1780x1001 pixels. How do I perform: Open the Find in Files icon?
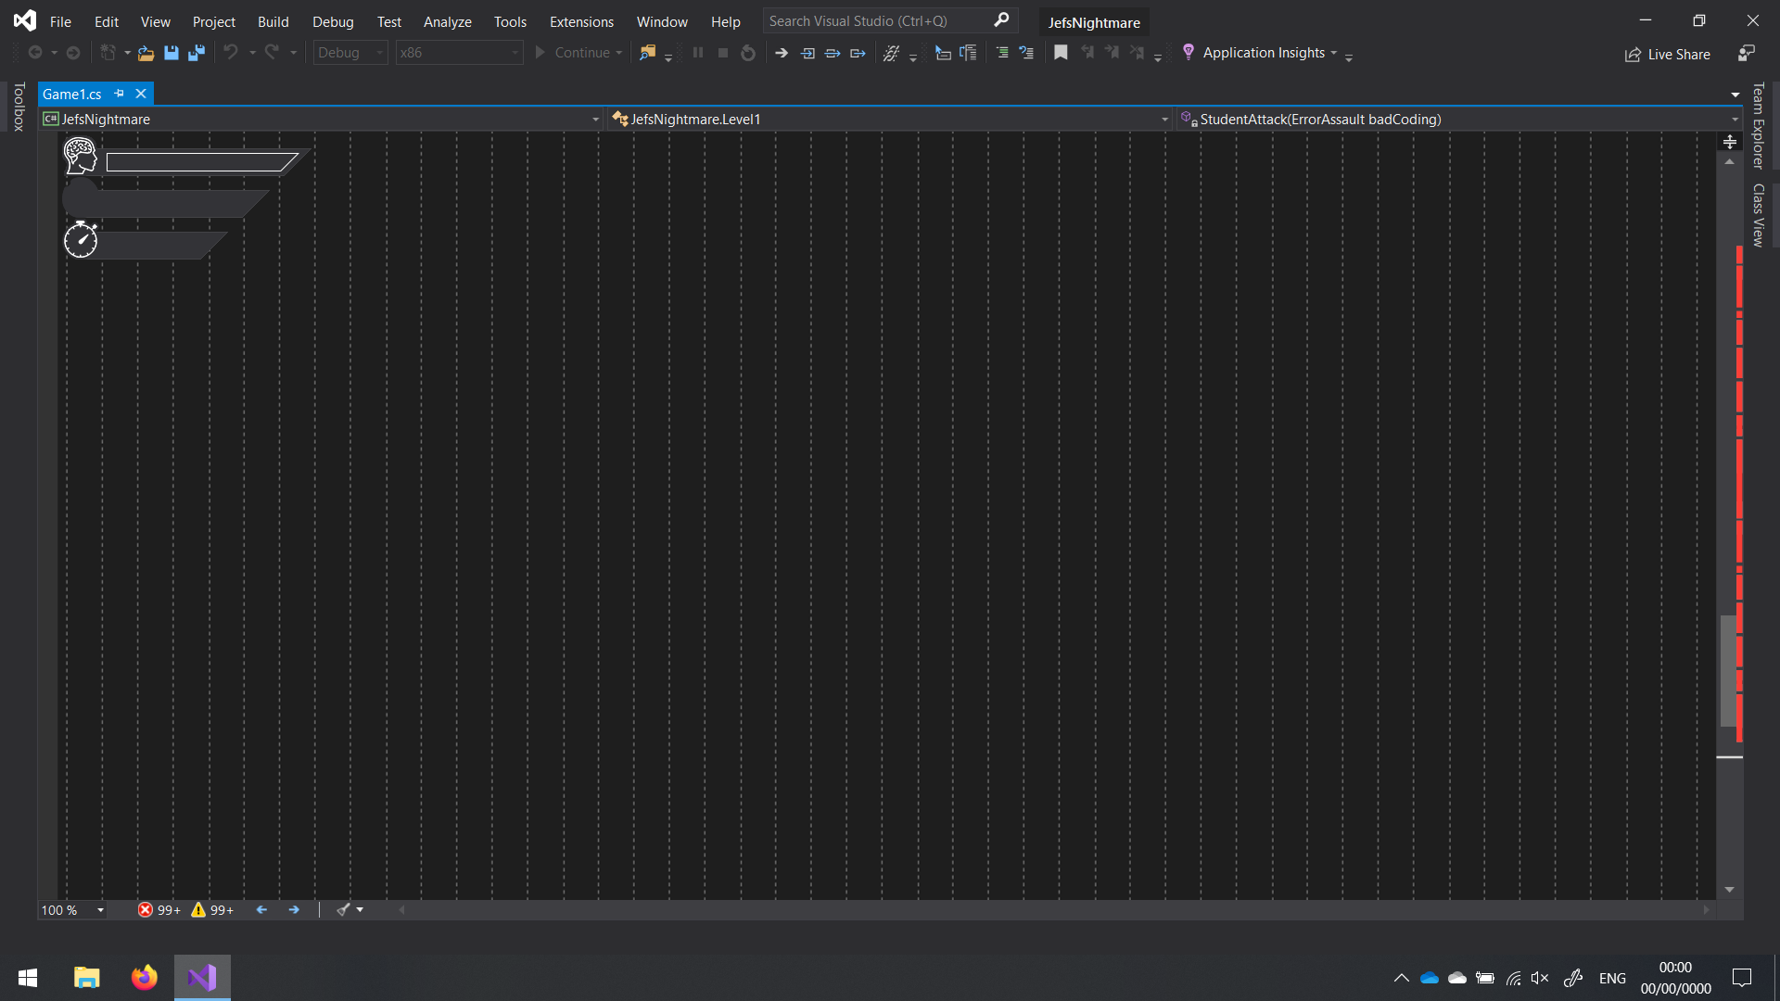point(648,53)
